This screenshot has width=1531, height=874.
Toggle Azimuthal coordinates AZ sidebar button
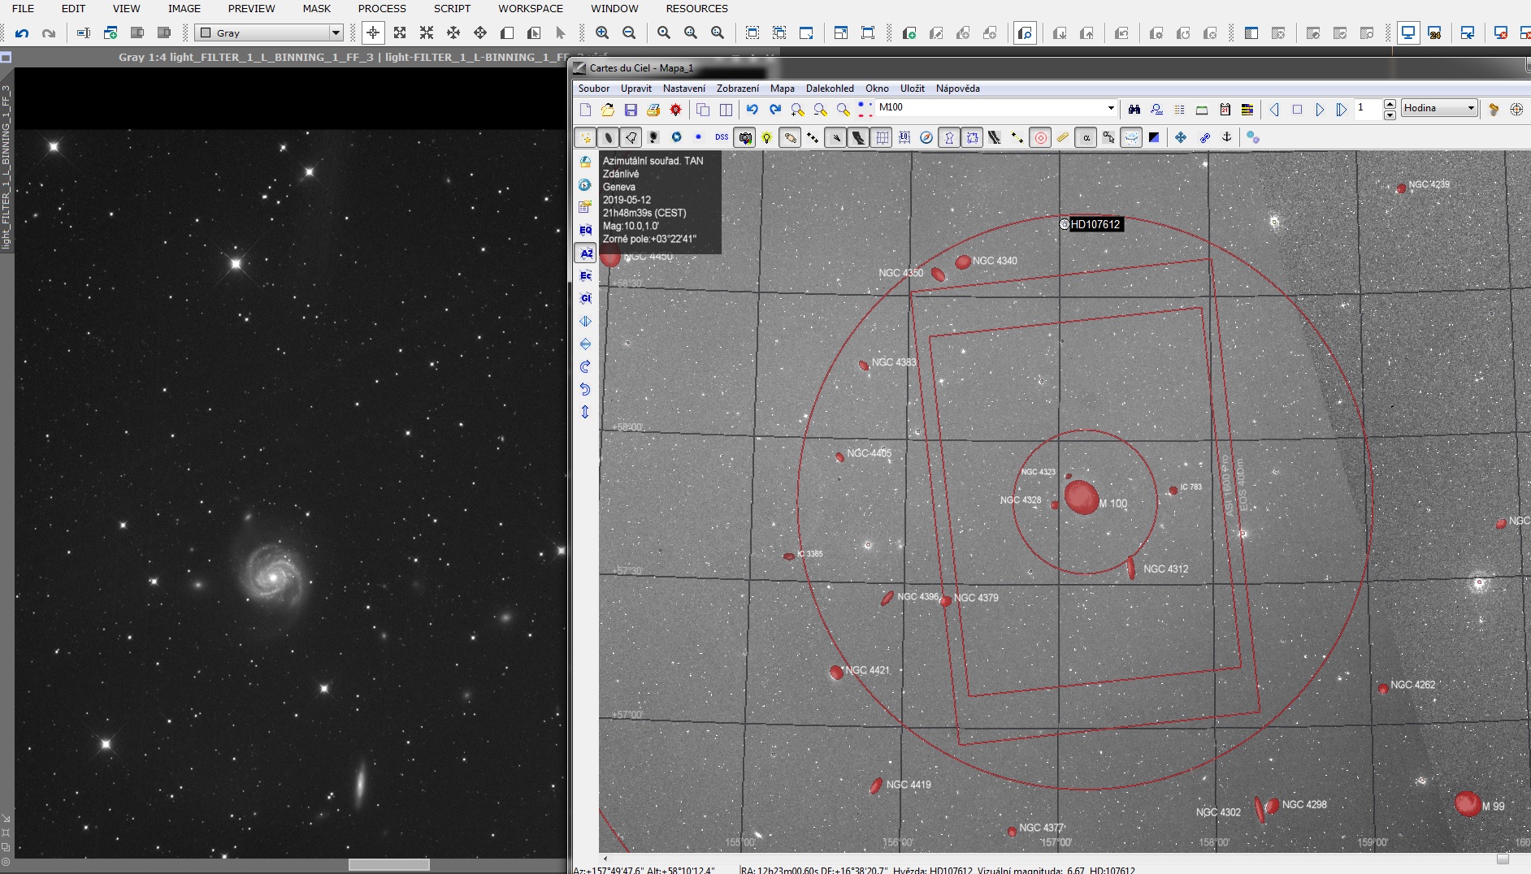coord(585,253)
